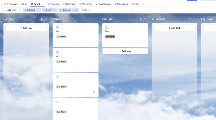Clear the Filters: 2 chip

(38, 10)
